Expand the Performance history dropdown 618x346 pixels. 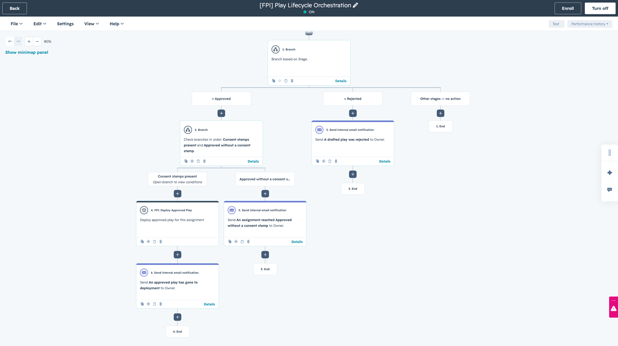[x=590, y=24]
